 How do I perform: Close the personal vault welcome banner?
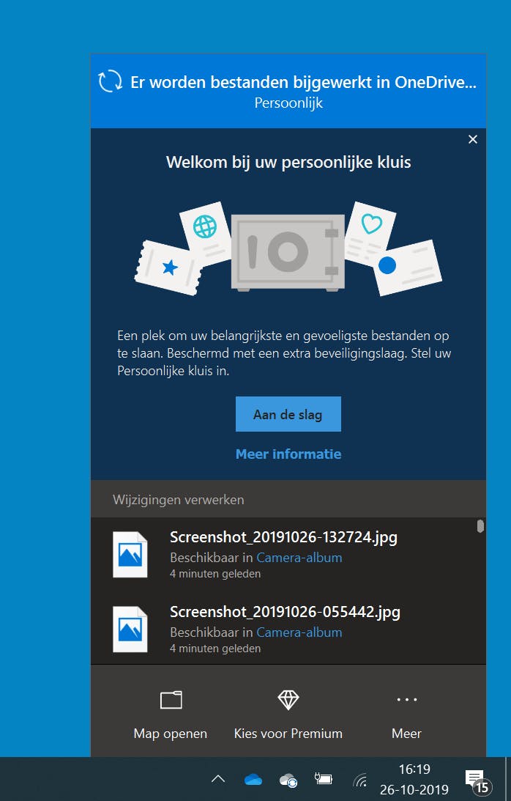point(473,139)
